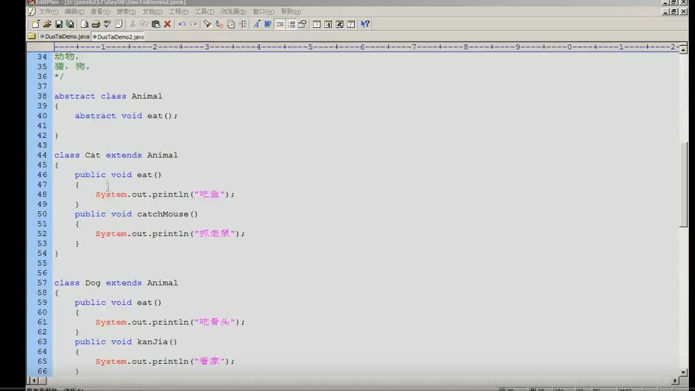This screenshot has height=391, width=695.
Task: Click the horizontal scrollbar right arrow
Action: point(675,380)
